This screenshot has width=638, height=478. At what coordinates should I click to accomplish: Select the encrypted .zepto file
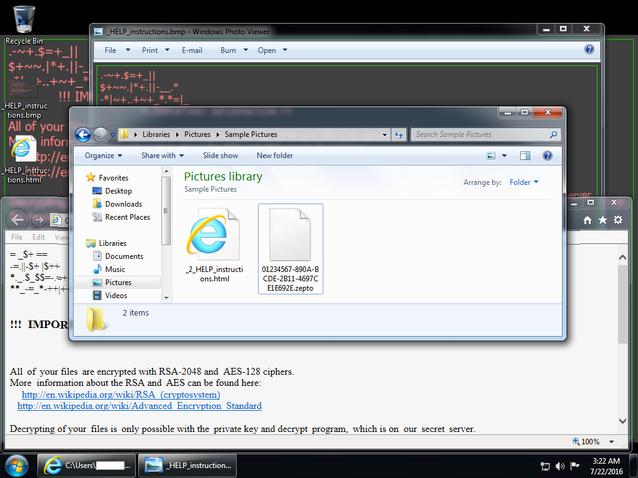(x=290, y=249)
